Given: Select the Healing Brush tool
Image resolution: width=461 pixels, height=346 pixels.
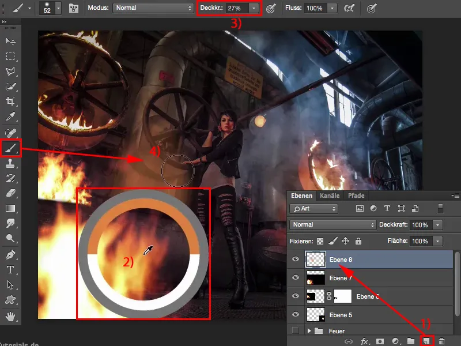Looking at the screenshot, I should point(10,133).
